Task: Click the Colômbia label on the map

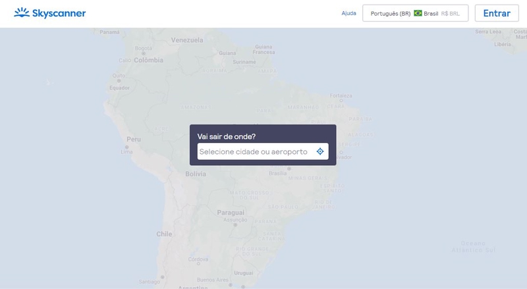Action: [148, 60]
